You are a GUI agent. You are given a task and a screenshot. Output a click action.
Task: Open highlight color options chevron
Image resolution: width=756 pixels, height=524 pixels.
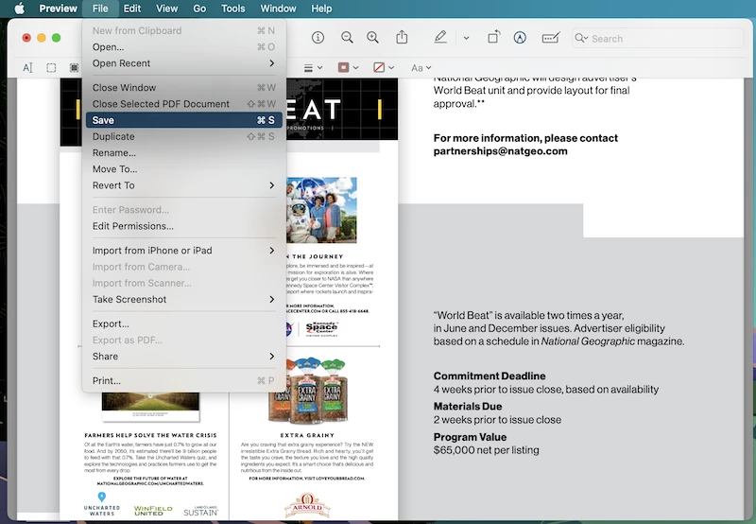pyautogui.click(x=466, y=38)
